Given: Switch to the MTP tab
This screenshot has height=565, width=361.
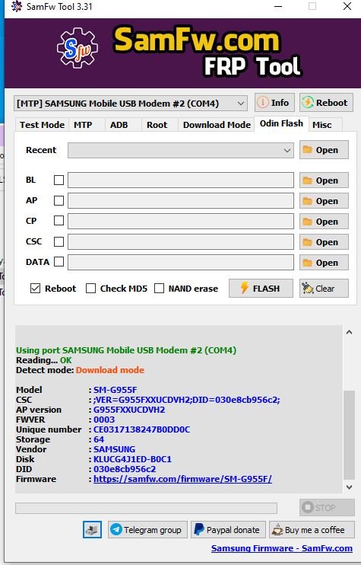Looking at the screenshot, I should 83,125.
